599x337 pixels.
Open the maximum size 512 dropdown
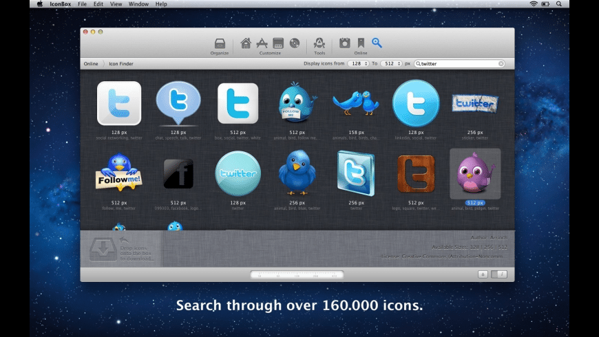click(391, 64)
